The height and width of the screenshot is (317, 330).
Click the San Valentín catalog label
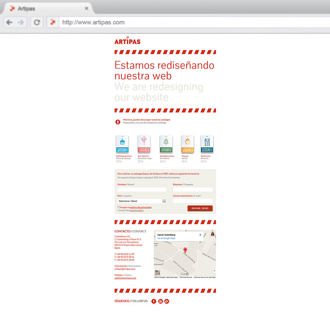click(x=143, y=156)
